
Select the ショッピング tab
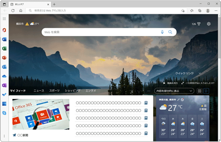tap(73, 91)
